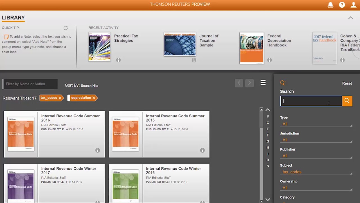Remove the depreciation filter tag
Screen dimensions: 360x203
[94, 98]
